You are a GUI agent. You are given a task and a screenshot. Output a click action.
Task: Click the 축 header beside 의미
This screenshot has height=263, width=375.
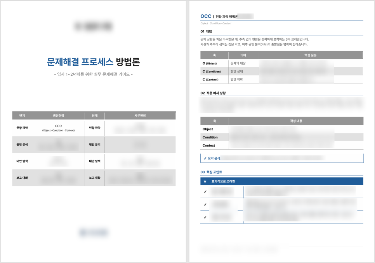tap(214, 55)
